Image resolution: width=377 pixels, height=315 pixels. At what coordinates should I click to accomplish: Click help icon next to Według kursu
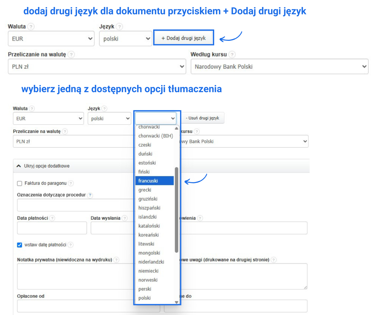(x=232, y=55)
